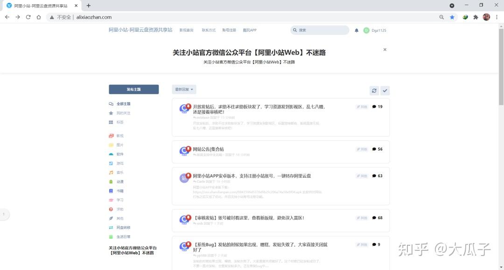Open the tab search dropdown circle
Image resolution: width=504 pixels, height=270 pixels.
coord(452,6)
